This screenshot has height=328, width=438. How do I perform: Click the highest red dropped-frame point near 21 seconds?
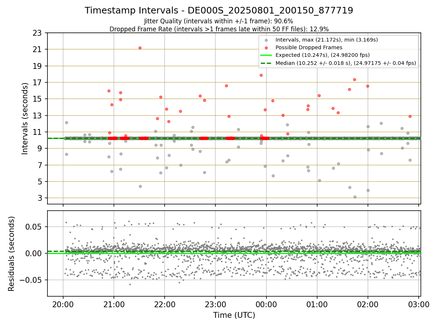click(x=140, y=48)
